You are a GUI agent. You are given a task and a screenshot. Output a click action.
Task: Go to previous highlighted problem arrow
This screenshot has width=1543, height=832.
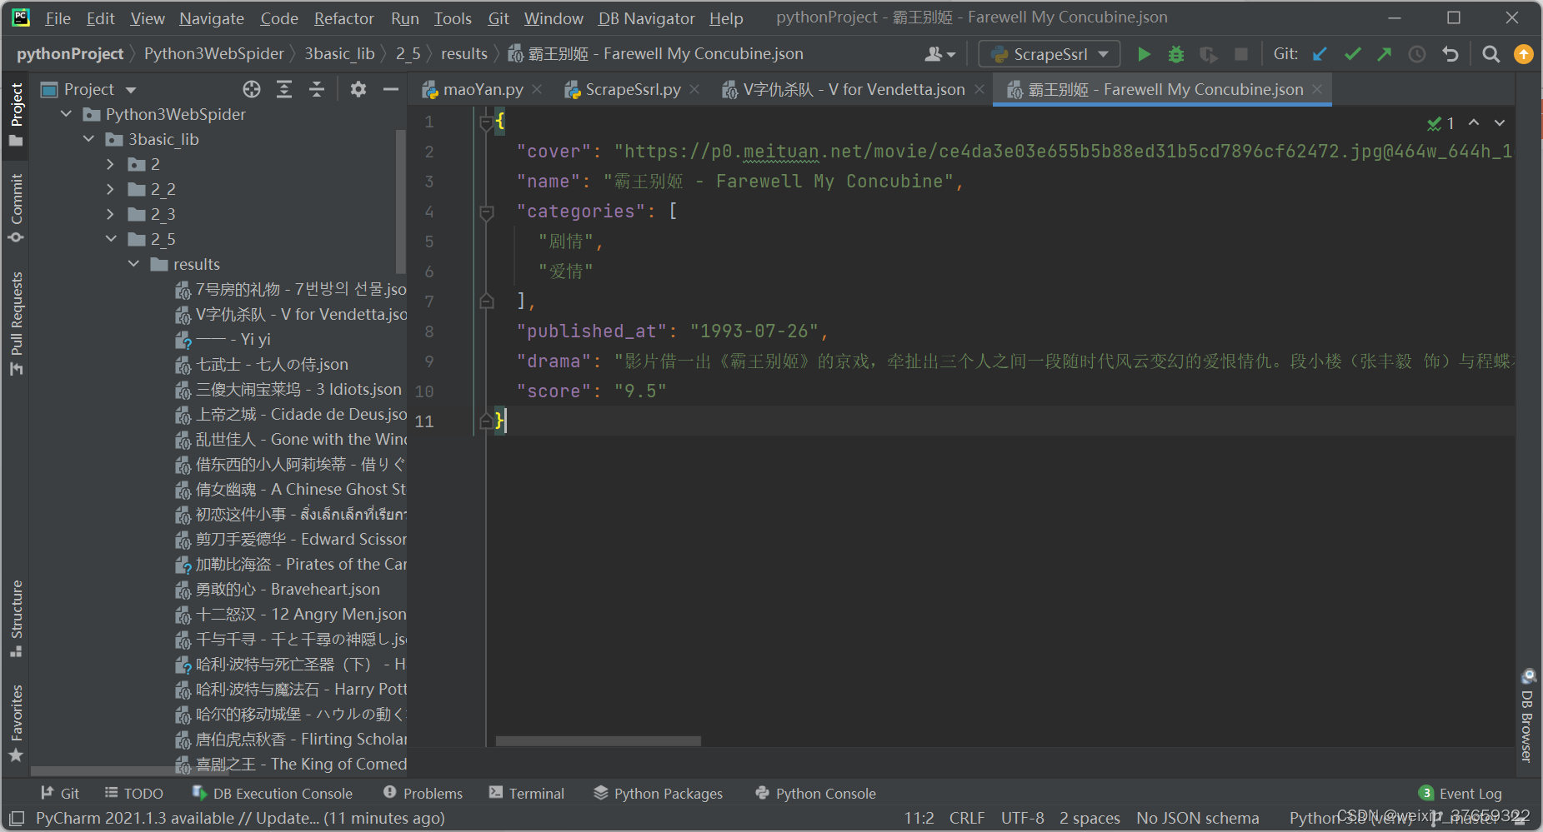coord(1474,122)
